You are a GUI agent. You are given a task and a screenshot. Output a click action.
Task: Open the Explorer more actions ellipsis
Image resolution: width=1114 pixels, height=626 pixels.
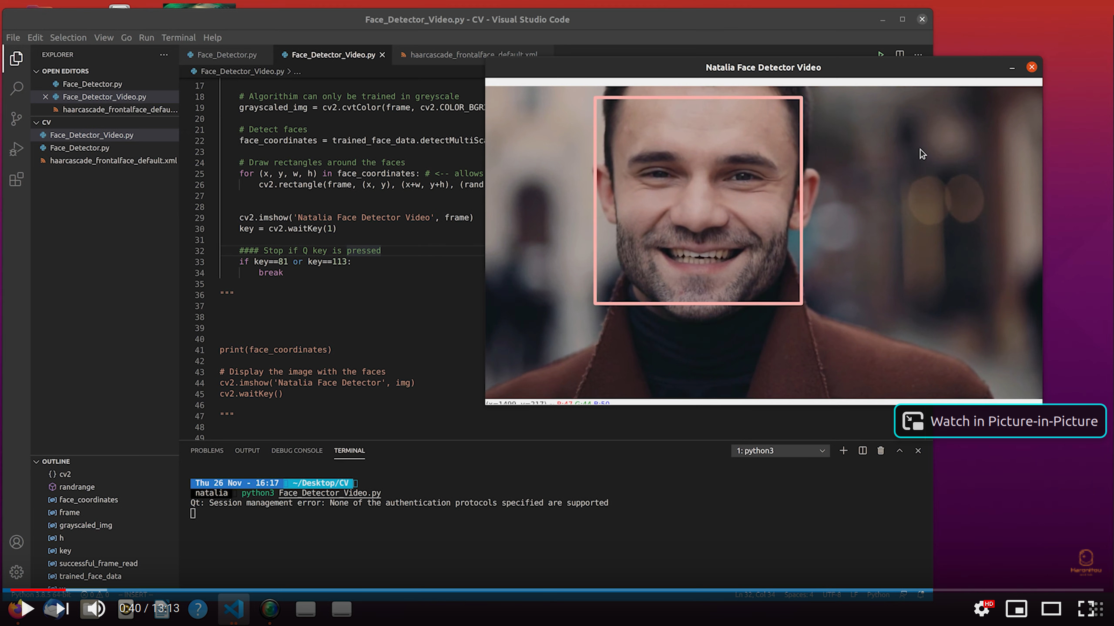164,55
